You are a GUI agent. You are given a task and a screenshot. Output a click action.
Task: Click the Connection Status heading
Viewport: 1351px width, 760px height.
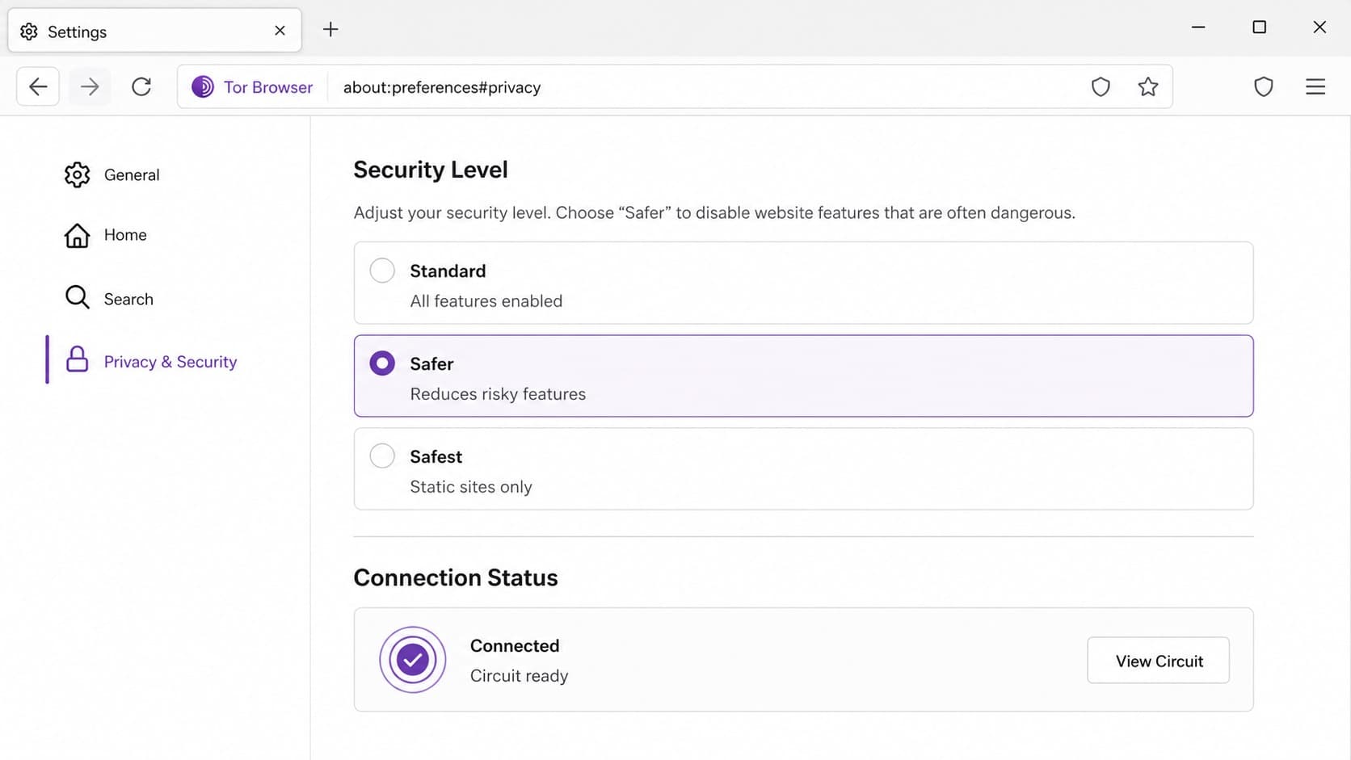click(x=456, y=577)
